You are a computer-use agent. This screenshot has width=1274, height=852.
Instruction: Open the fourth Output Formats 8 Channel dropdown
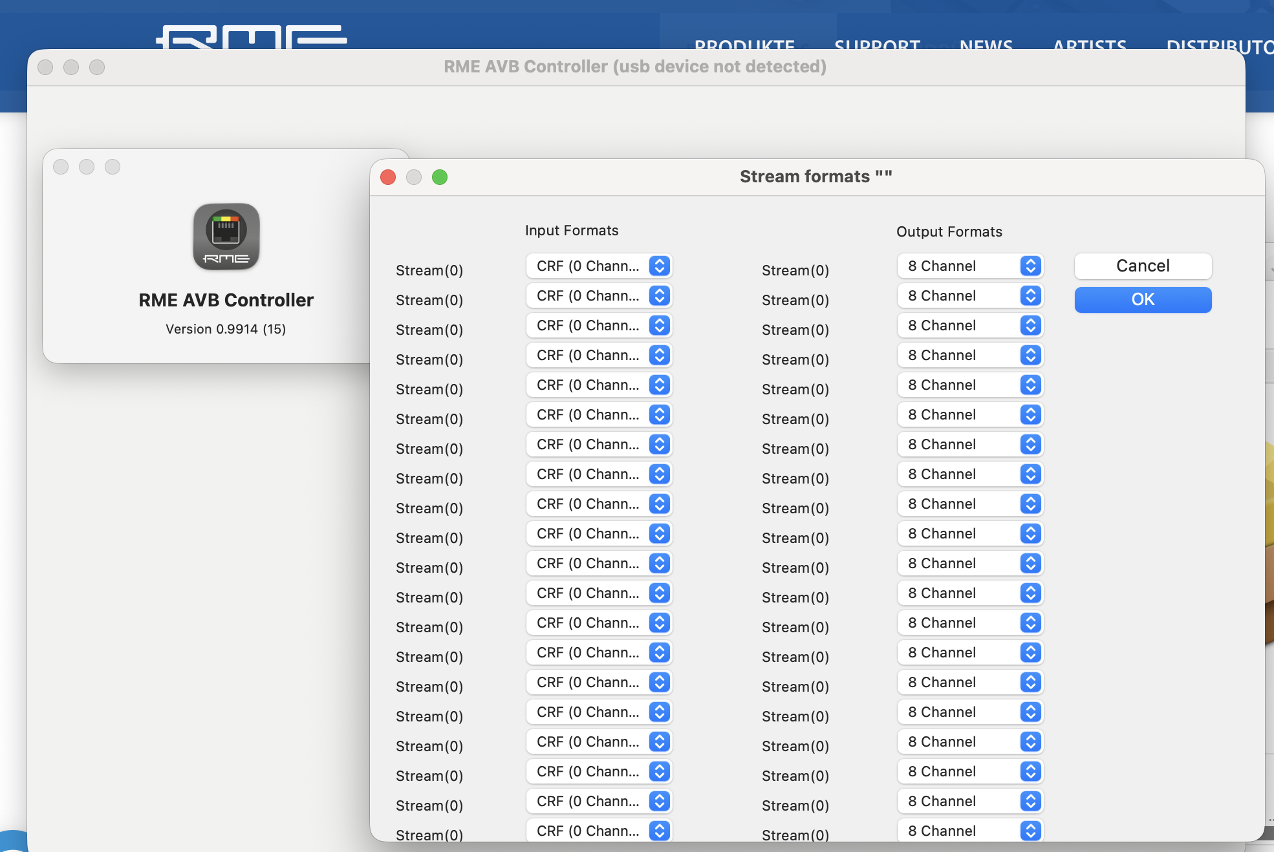coord(970,355)
